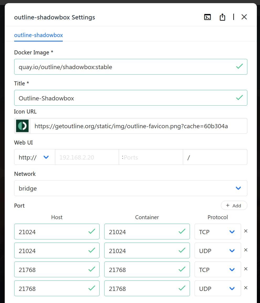Change protocol of the 21768 UDP row
This screenshot has height=303, width=260.
[217, 288]
